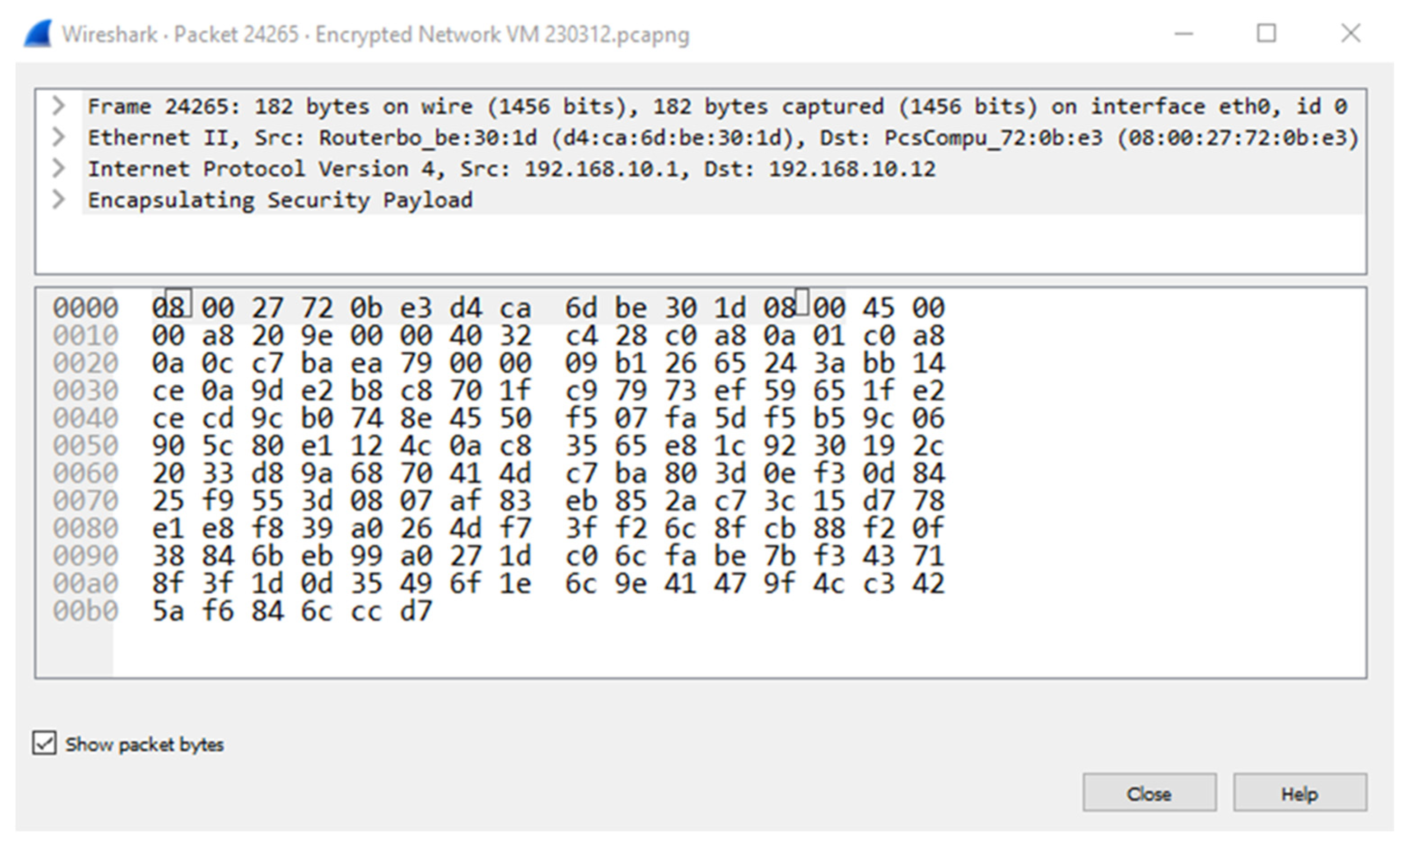This screenshot has width=1407, height=846.
Task: Click the Wireshark shark fin icon
Action: [x=37, y=34]
